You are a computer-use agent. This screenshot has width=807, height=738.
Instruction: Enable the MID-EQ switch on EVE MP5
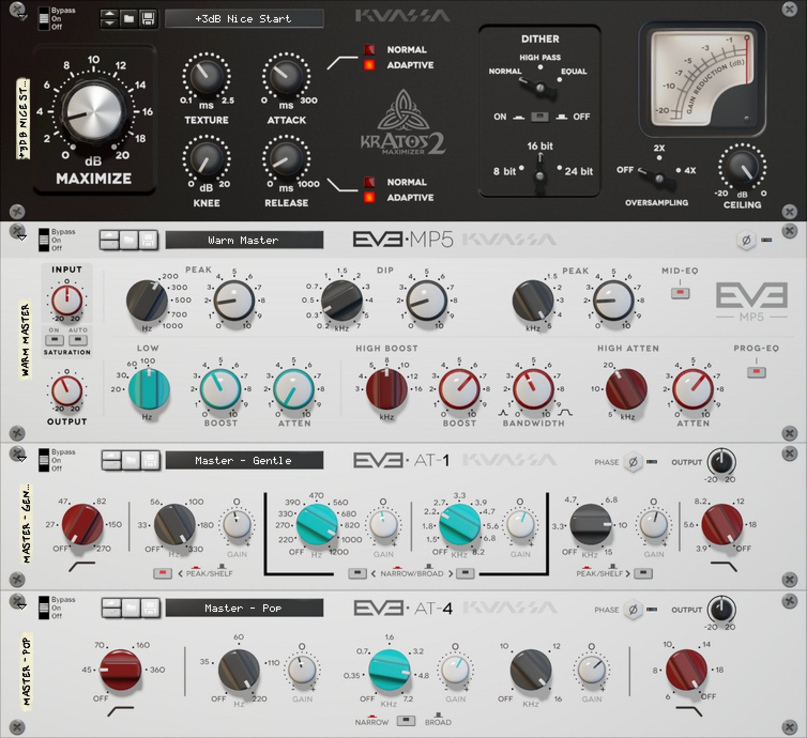680,293
